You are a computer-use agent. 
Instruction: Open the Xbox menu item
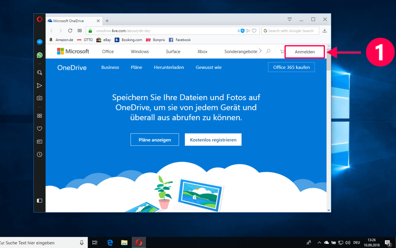pos(202,52)
